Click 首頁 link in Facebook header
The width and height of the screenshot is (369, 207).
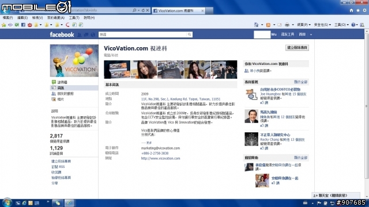302,34
